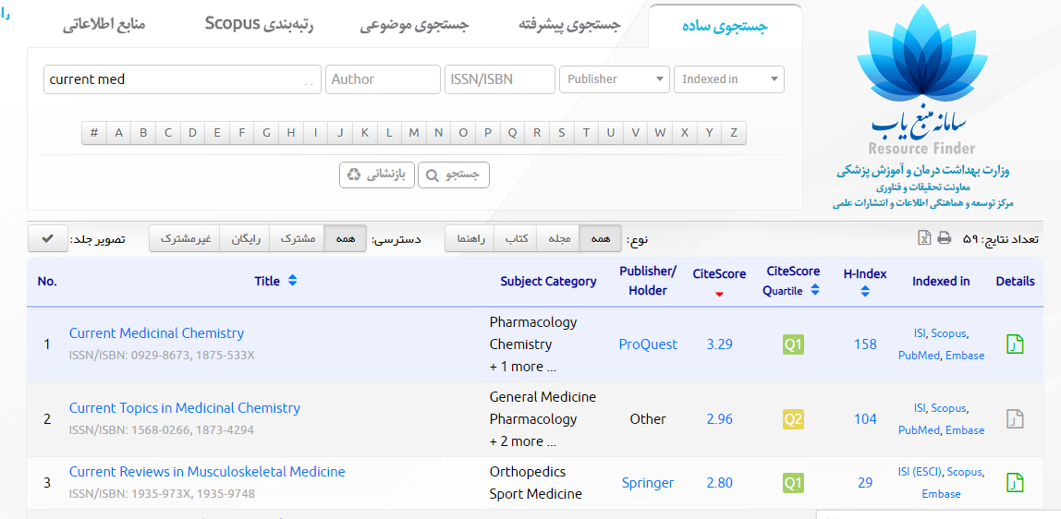Viewport: 1061px width, 519px height.
Task: Expand '+ 1 more' subject categories
Action: 523,367
